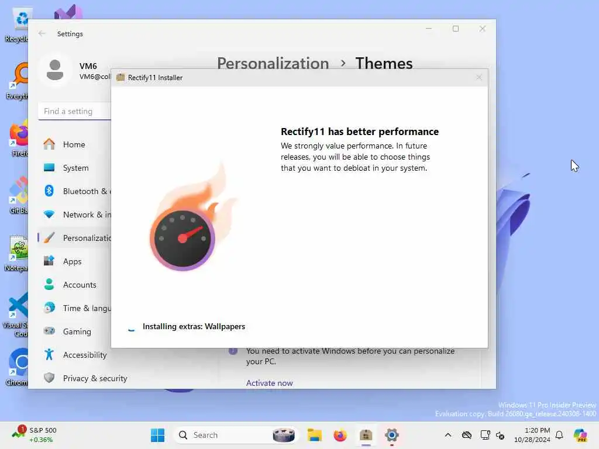Viewport: 599px width, 449px height.
Task: Click the taskbar Search box
Action: pos(236,435)
